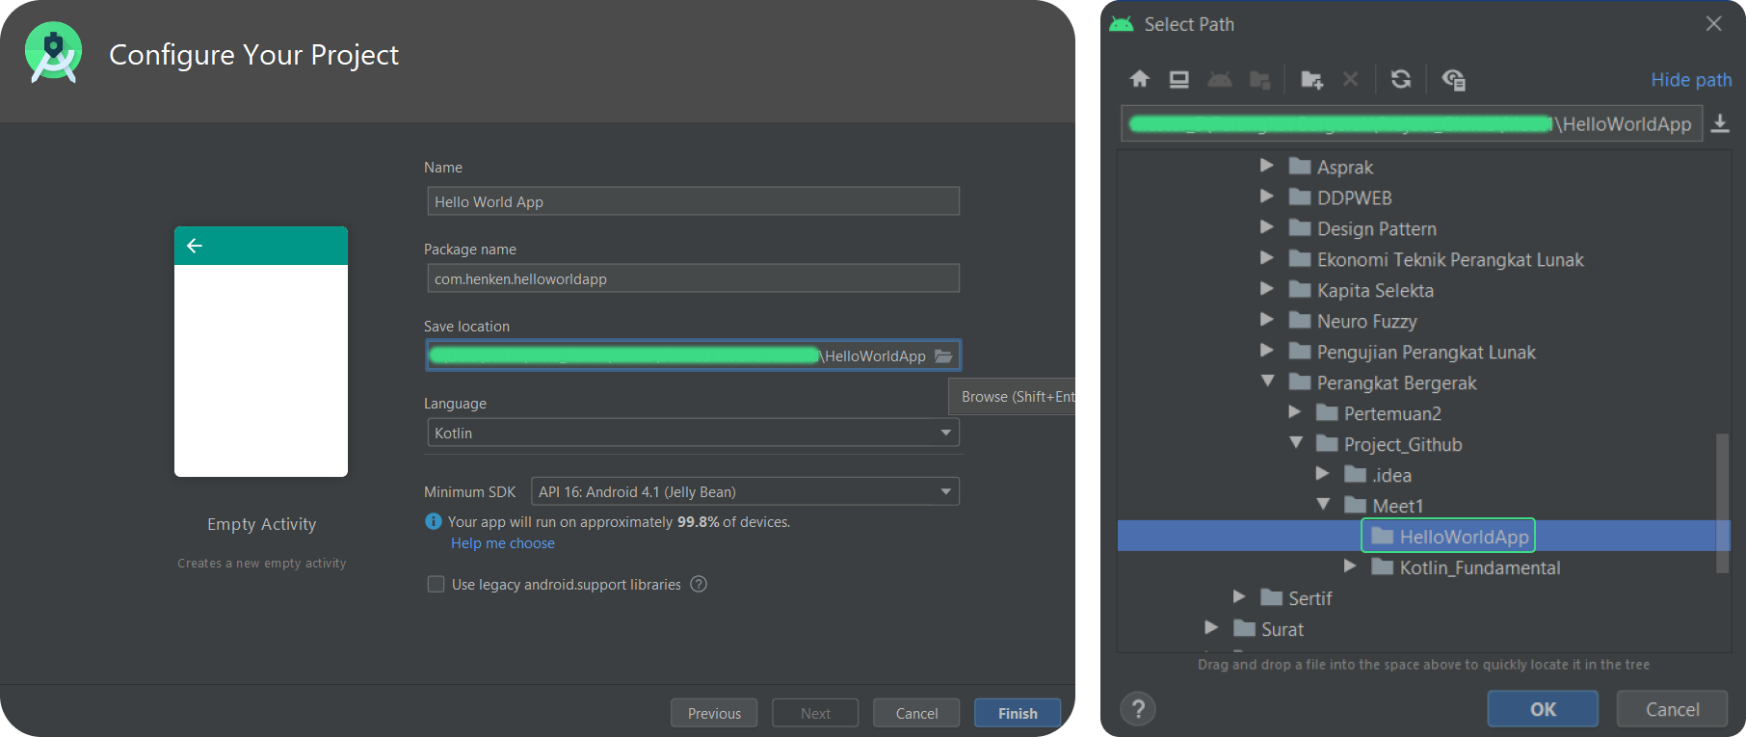The height and width of the screenshot is (737, 1746).
Task: Expand the Design Pattern folder
Action: click(x=1267, y=227)
